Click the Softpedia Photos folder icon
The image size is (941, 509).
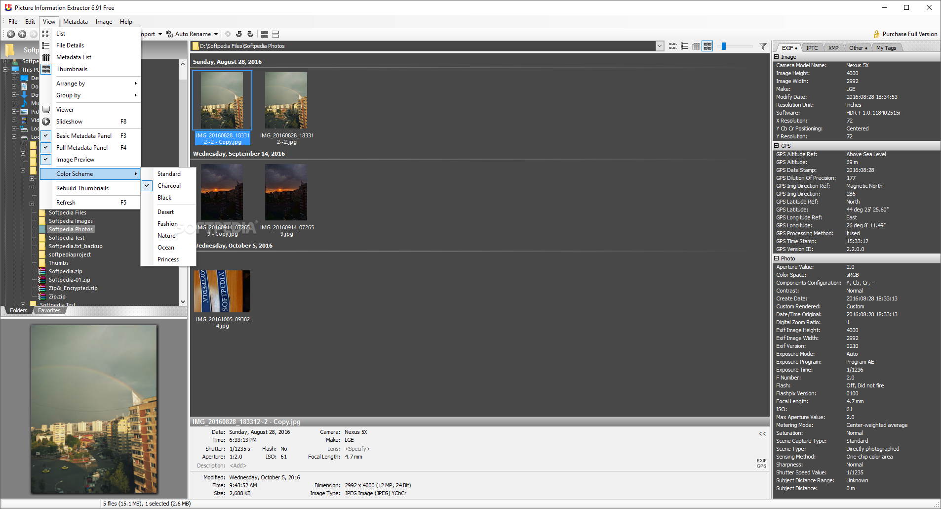tap(42, 229)
